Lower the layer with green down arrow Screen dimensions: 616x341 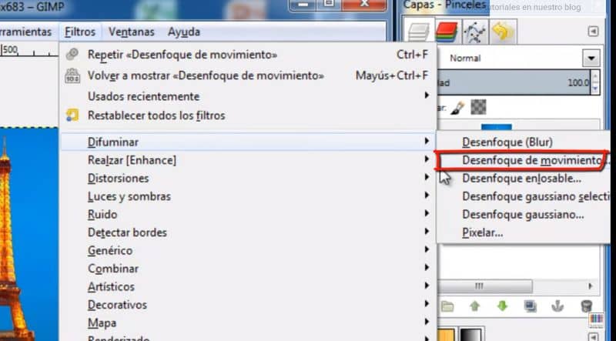pos(503,306)
